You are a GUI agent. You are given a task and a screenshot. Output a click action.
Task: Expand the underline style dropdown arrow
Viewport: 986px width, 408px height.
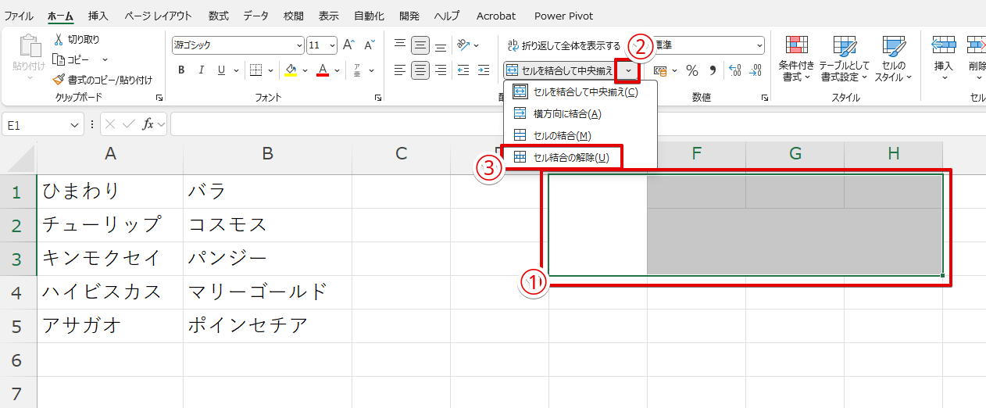coord(236,70)
